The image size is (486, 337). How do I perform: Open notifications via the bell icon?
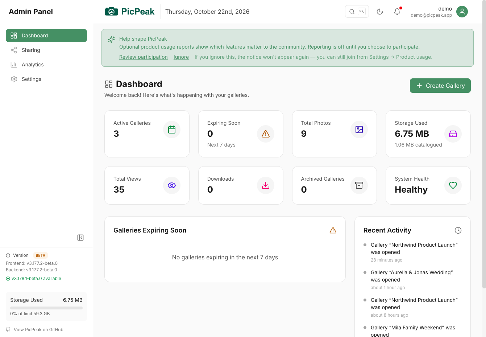pos(397,12)
